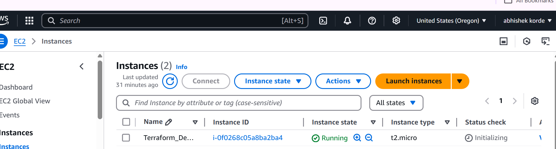Open the abhishek korde account menu
This screenshot has width=556, height=149.
point(528,21)
